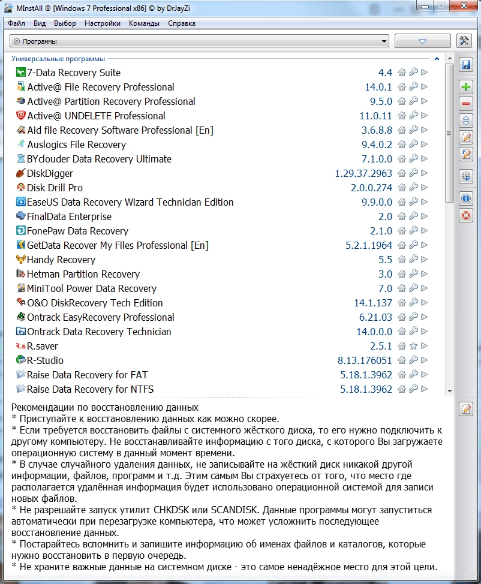Collapse the Универсальные программы group

coord(437,59)
